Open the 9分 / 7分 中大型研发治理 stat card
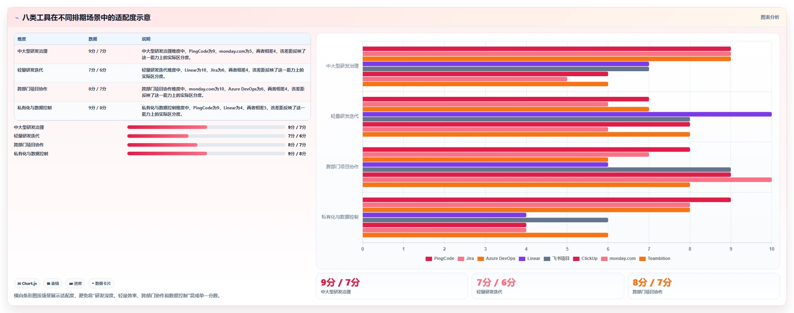Screen dimensions: 794x313 pos(392,286)
